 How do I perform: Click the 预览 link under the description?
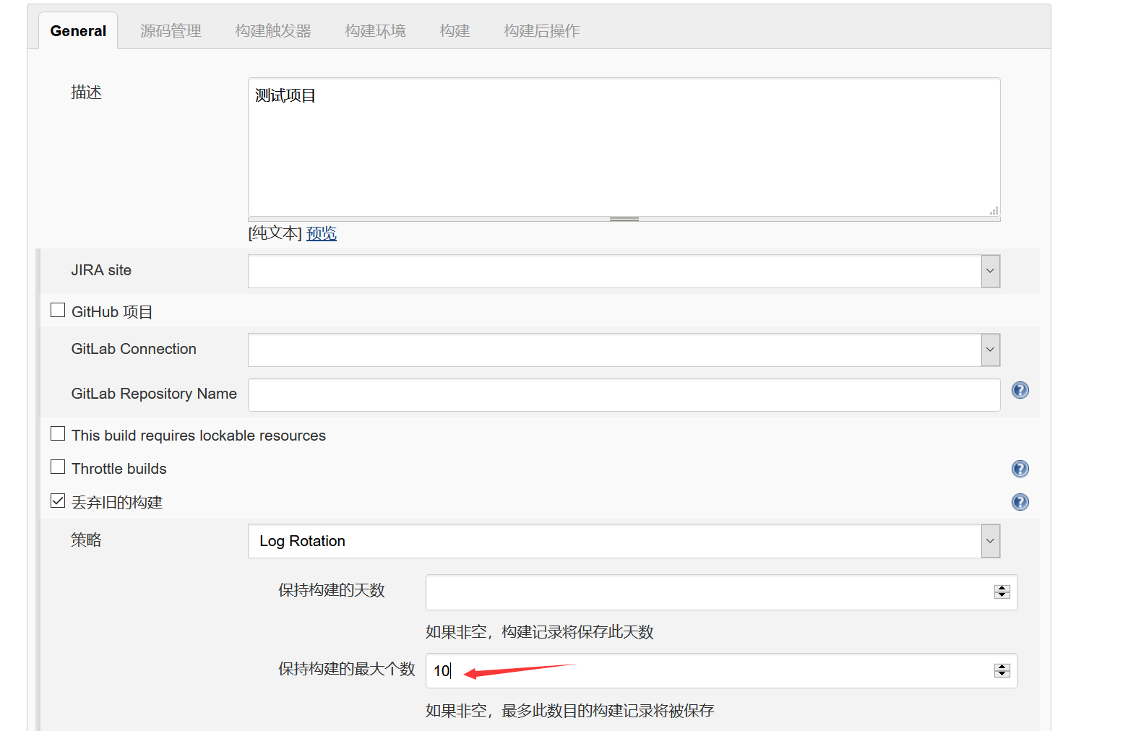coord(322,233)
